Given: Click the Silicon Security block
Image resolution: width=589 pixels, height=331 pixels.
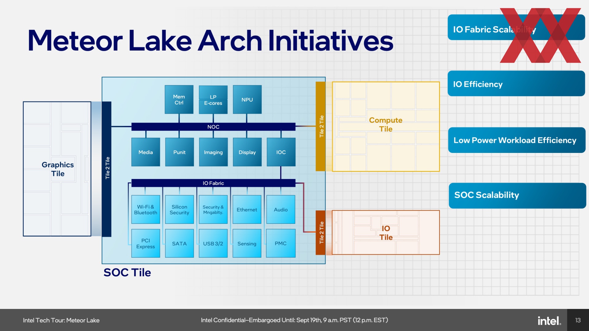Looking at the screenshot, I should click(x=179, y=210).
